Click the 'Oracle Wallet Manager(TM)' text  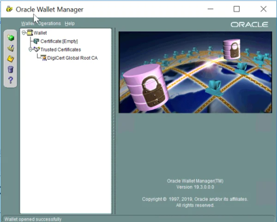pos(195,181)
